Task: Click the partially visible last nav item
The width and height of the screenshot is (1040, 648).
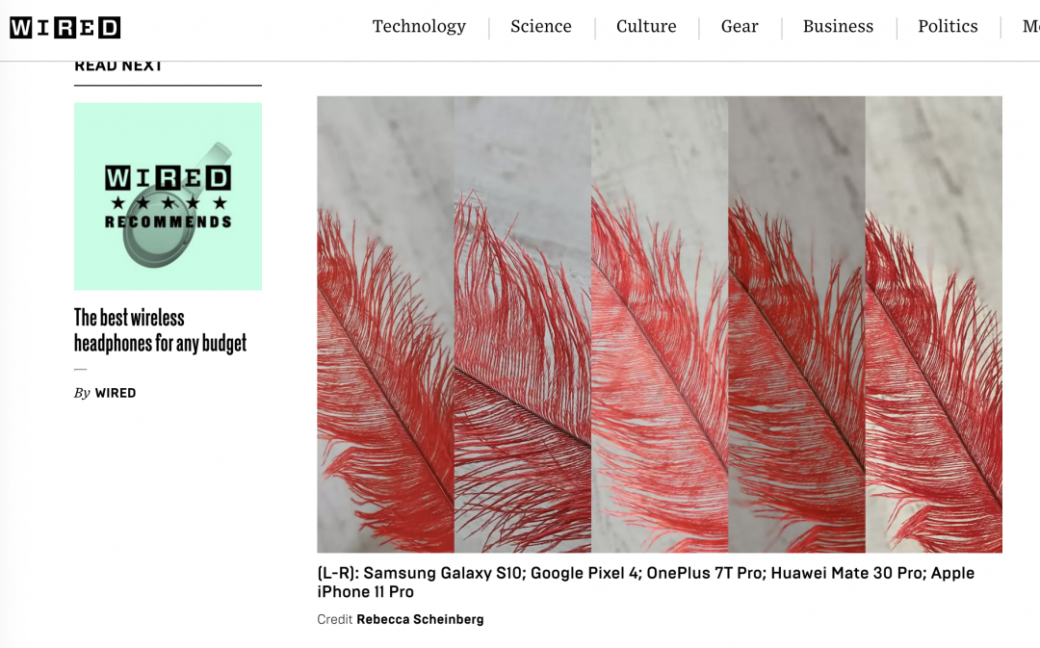Action: click(1030, 27)
